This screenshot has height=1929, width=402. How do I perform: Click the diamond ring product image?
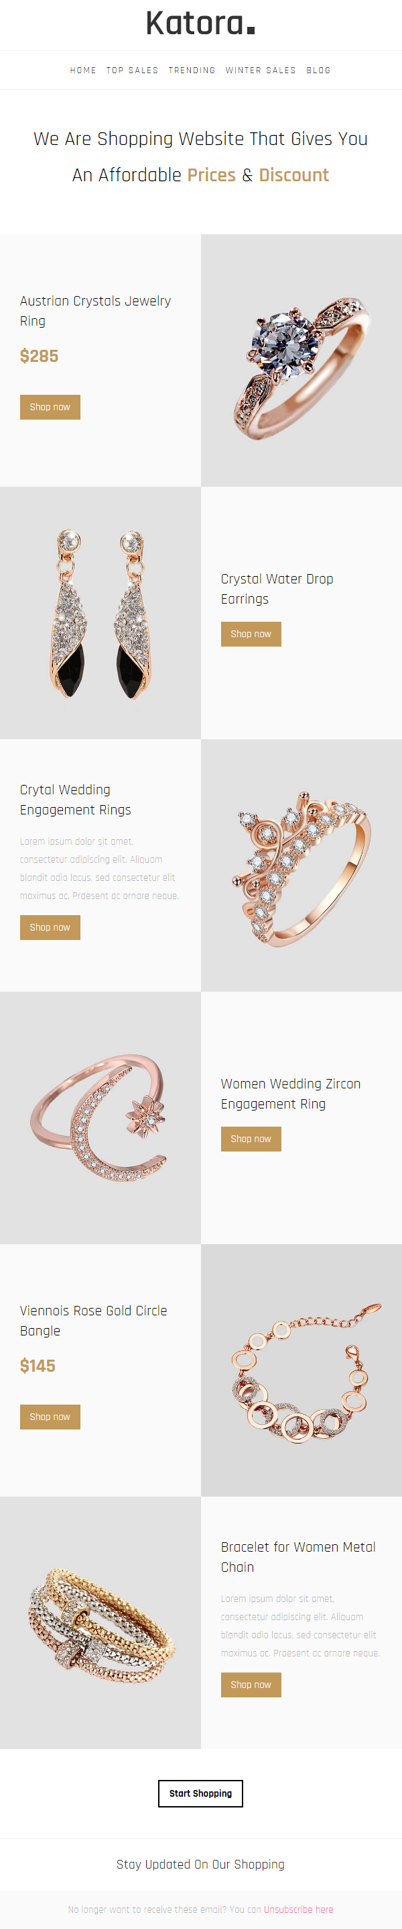pos(301,360)
